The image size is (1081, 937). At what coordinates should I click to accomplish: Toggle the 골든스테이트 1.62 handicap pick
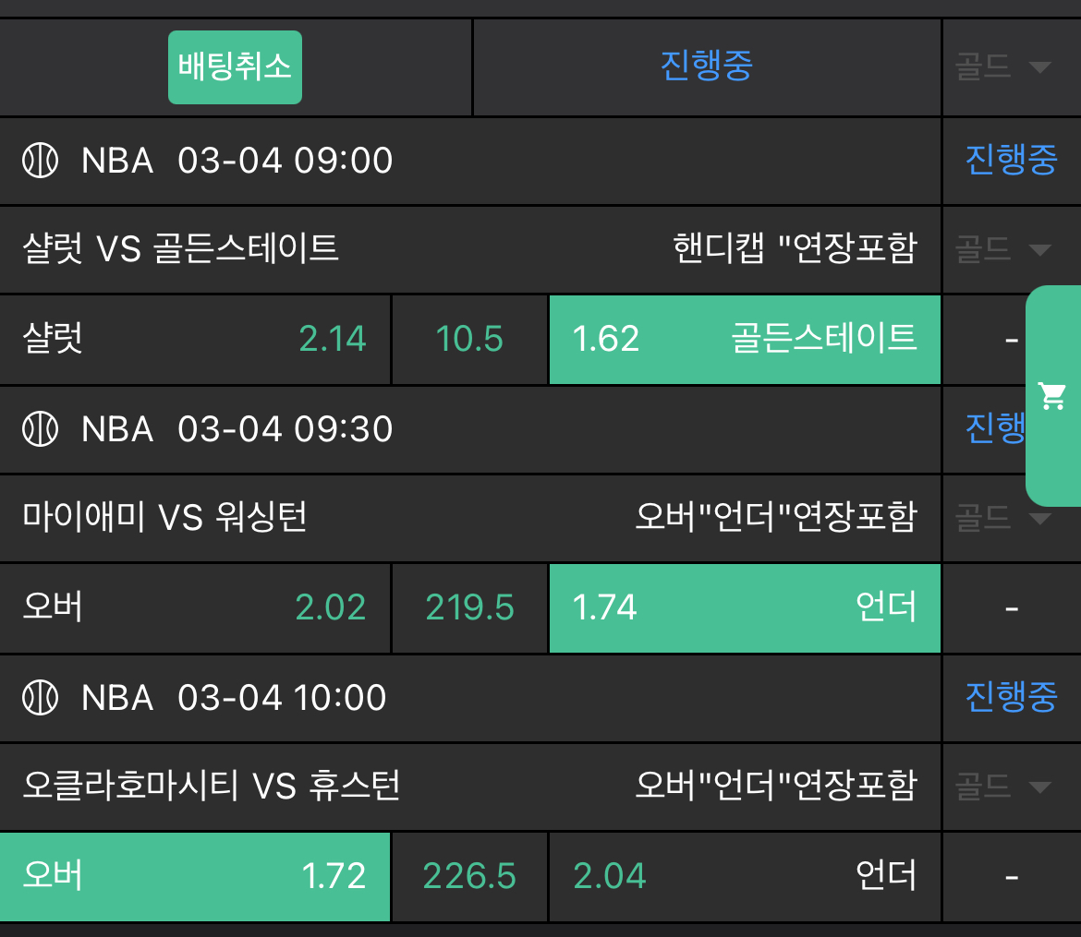[x=745, y=339]
